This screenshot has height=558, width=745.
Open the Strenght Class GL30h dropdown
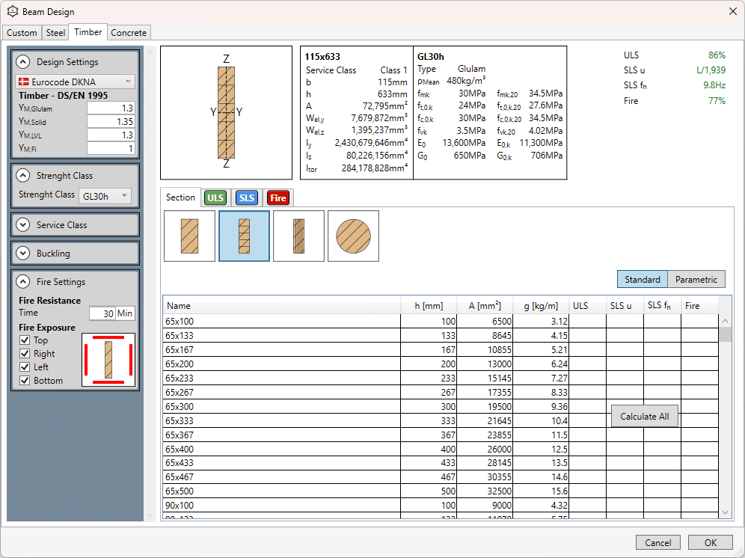coord(105,196)
